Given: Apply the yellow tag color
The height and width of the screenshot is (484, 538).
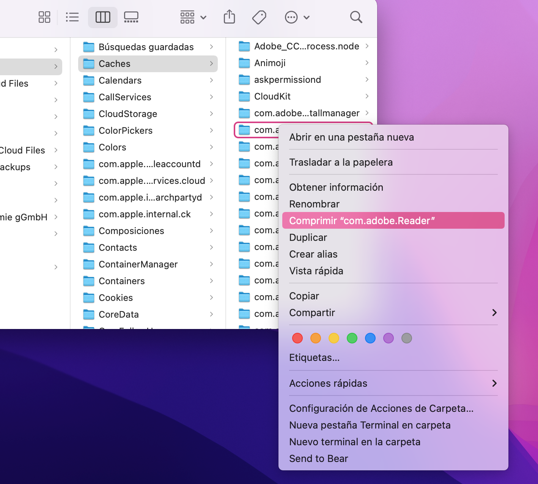Looking at the screenshot, I should 334,338.
